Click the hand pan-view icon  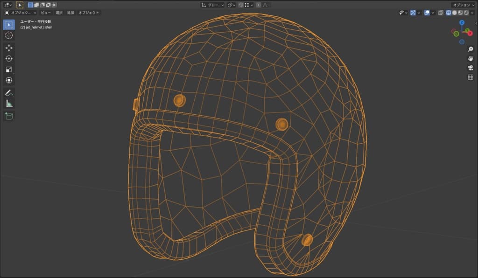(x=471, y=58)
